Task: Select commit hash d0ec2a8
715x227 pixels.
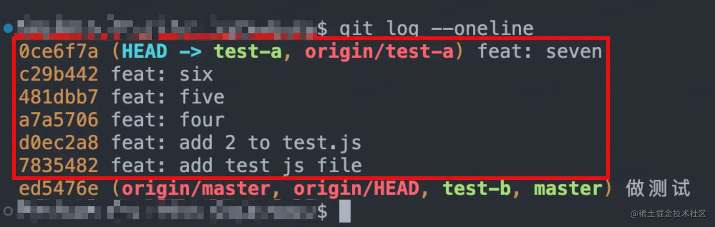Action: [x=59, y=143]
